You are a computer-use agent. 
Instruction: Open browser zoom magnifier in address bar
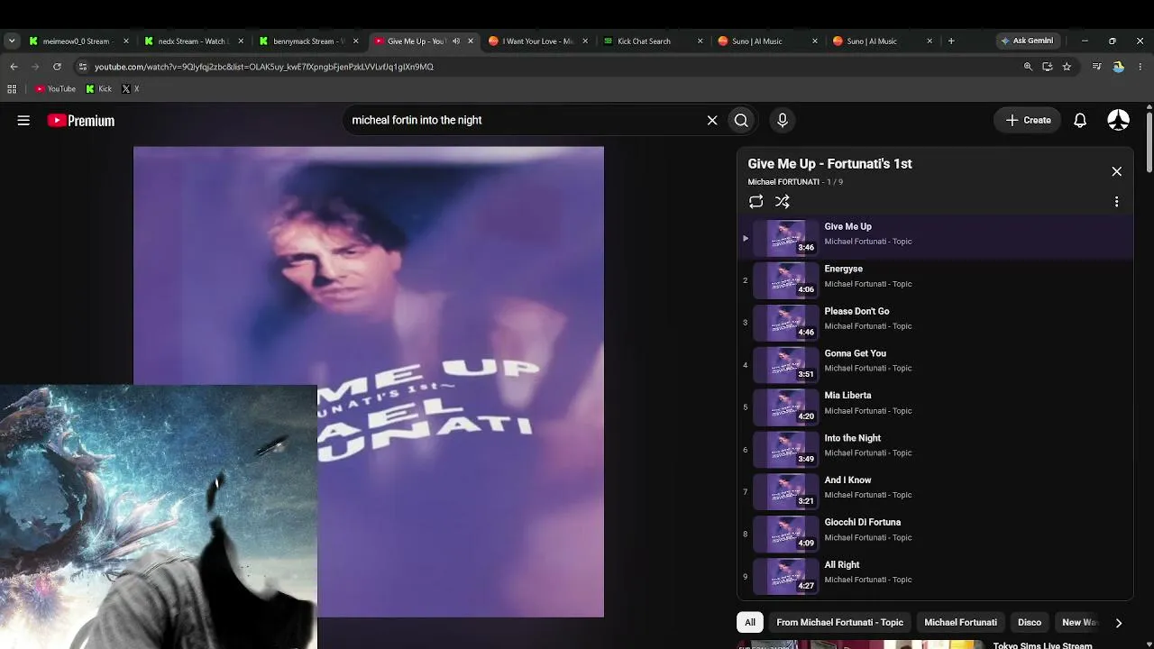[x=1028, y=67]
